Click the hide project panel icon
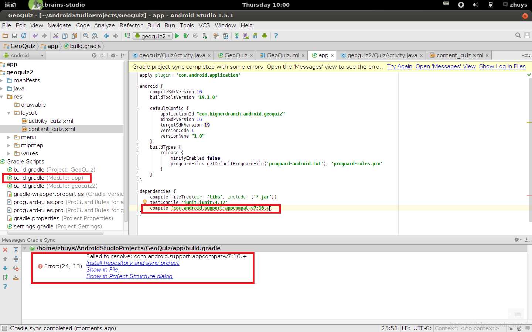The width and height of the screenshot is (532, 332). pyautogui.click(x=123, y=55)
